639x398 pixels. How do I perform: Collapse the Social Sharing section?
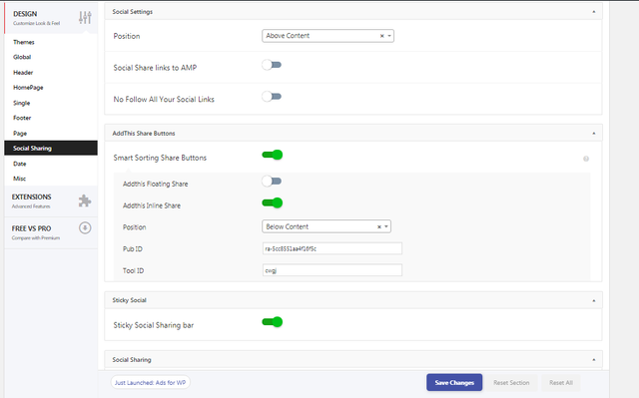(594, 360)
